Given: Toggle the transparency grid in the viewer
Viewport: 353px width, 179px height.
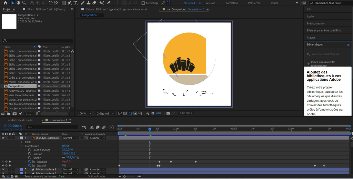Looking at the screenshot, I should tap(125, 113).
